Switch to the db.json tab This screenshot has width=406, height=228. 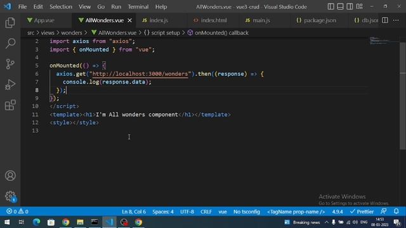tap(363, 20)
